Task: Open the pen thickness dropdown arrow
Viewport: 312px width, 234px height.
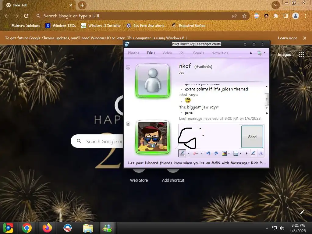Action: pyautogui.click(x=189, y=154)
